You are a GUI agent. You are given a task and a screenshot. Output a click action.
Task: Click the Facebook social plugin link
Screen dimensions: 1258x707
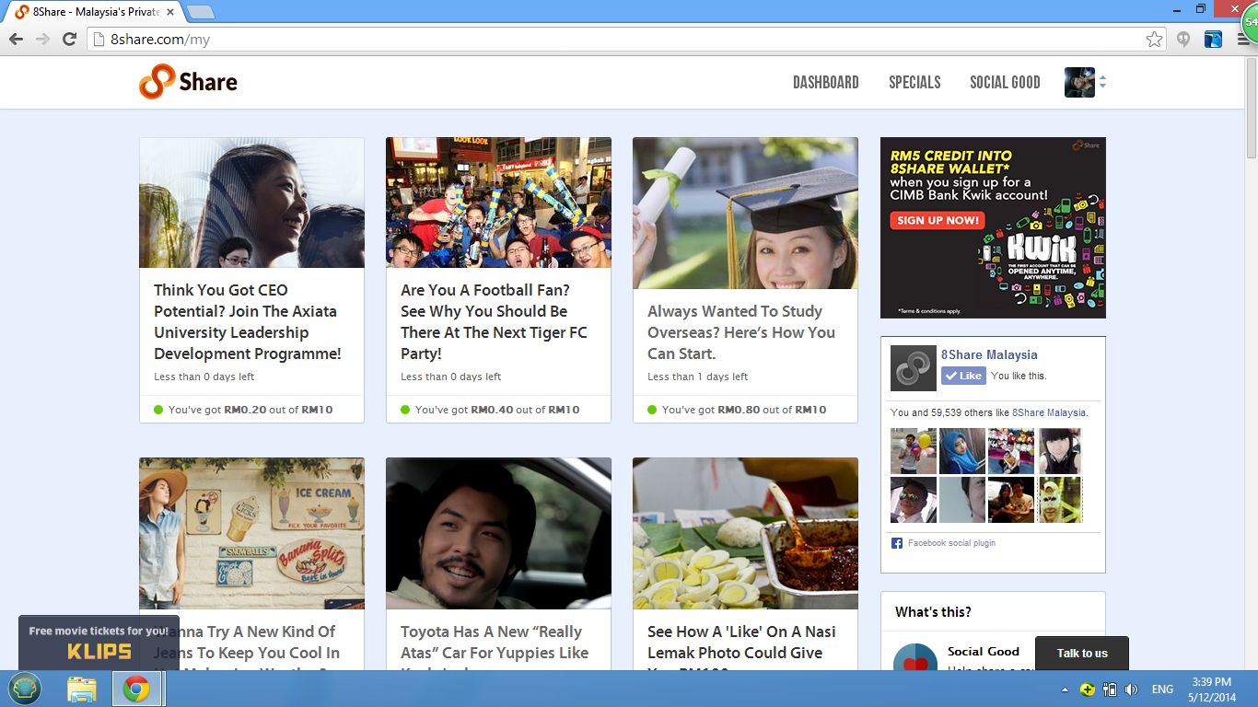pos(951,543)
